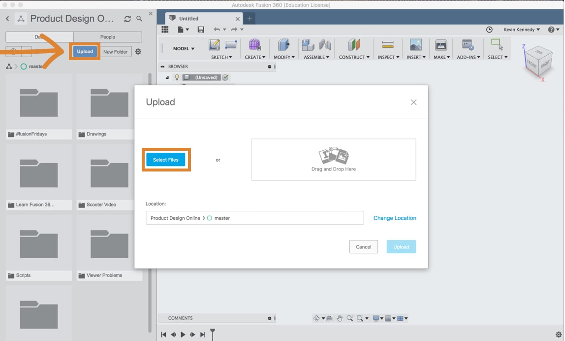The height and width of the screenshot is (341, 565).
Task: Click the New Folder button
Action: pos(115,52)
